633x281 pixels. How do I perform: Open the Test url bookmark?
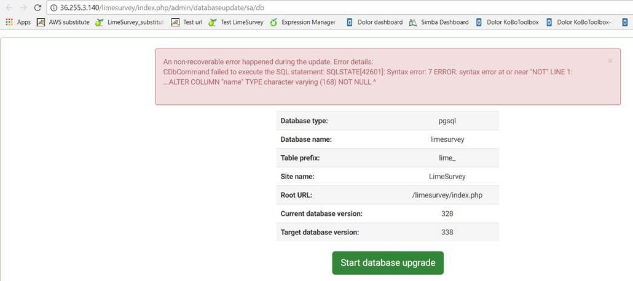point(186,22)
